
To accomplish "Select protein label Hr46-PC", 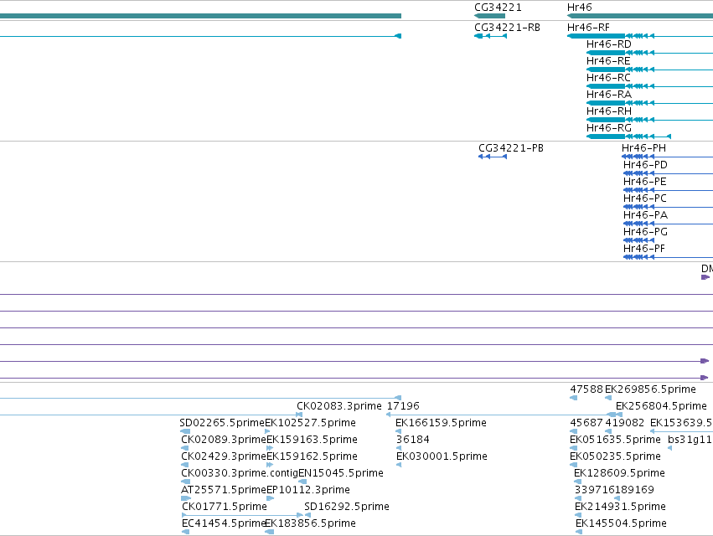I will [645, 198].
